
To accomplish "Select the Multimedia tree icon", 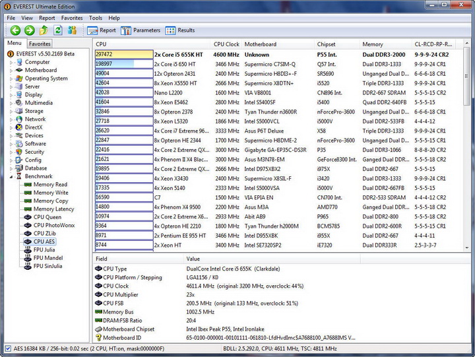I will [19, 103].
